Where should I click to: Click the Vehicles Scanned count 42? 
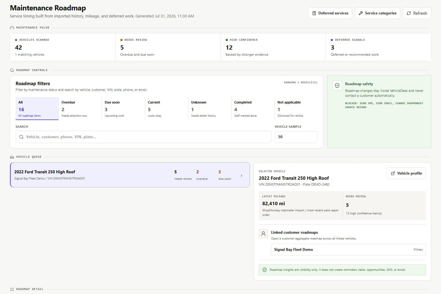[18, 47]
